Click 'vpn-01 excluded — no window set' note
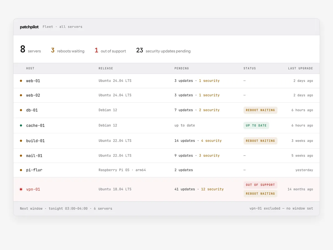 tap(281, 209)
